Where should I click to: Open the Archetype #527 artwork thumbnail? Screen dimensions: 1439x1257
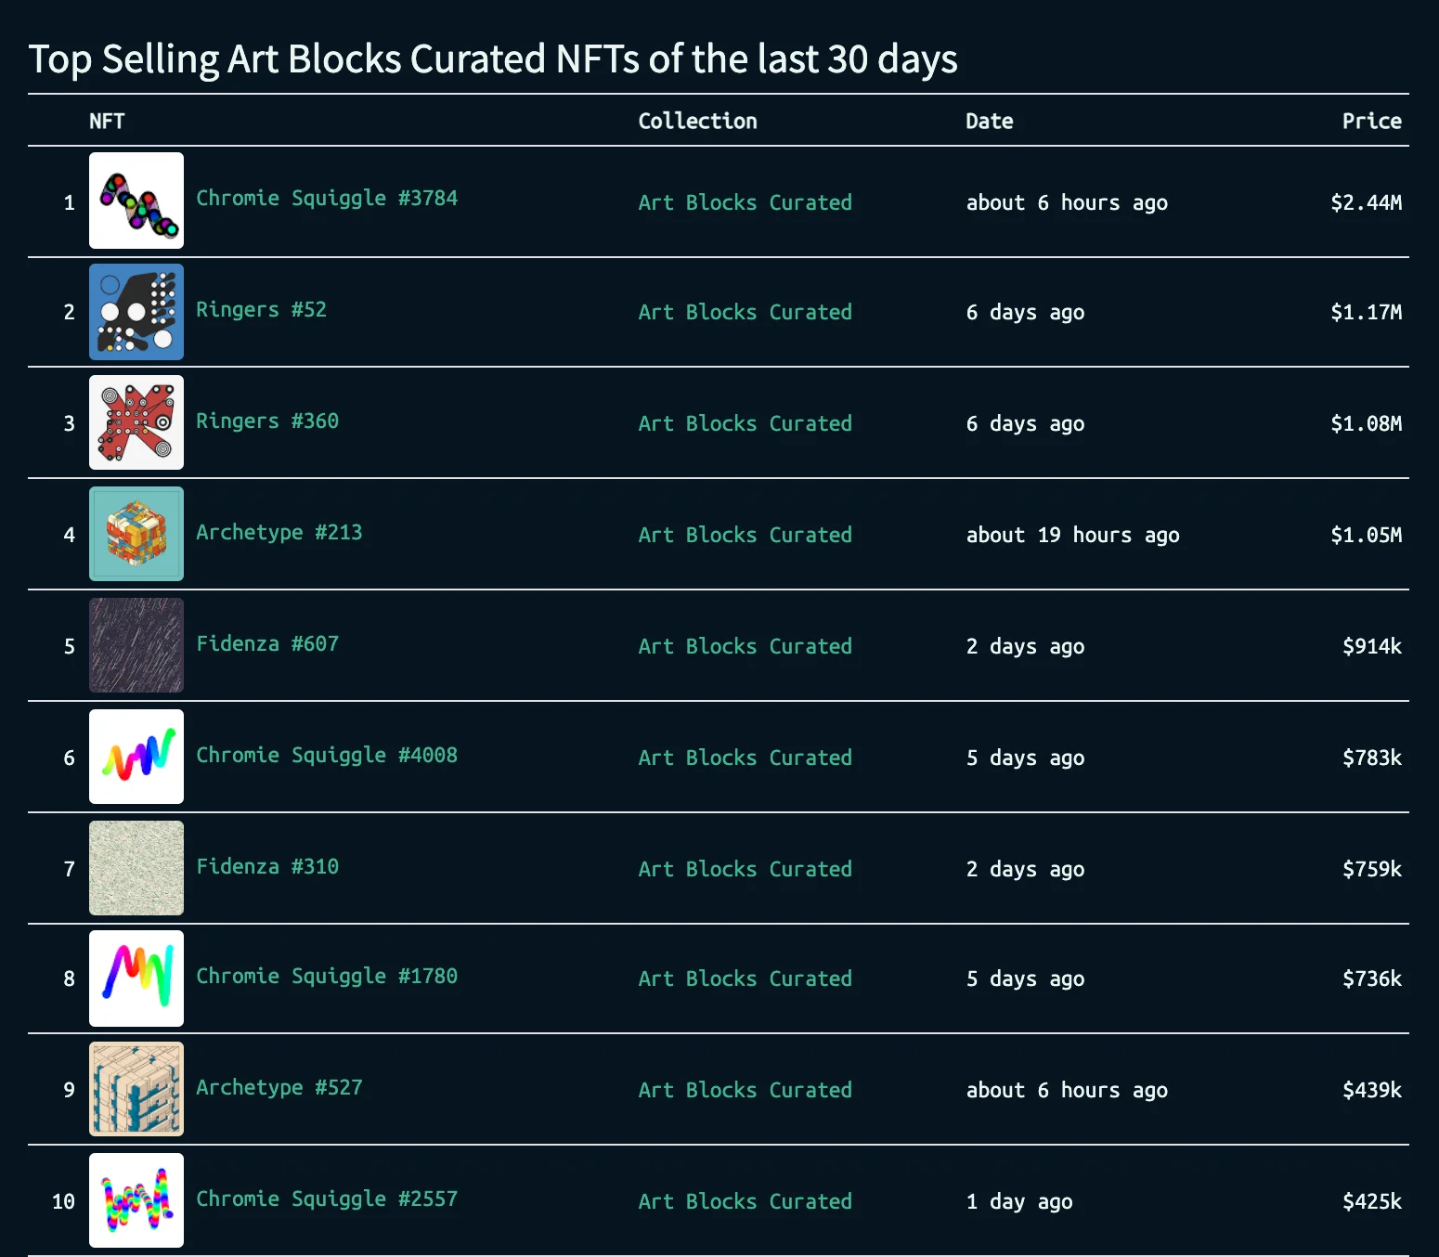136,1089
